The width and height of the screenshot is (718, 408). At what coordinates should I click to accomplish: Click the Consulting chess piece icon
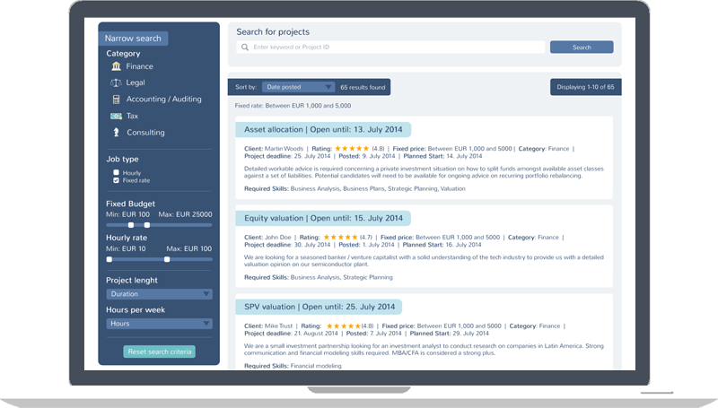[116, 133]
